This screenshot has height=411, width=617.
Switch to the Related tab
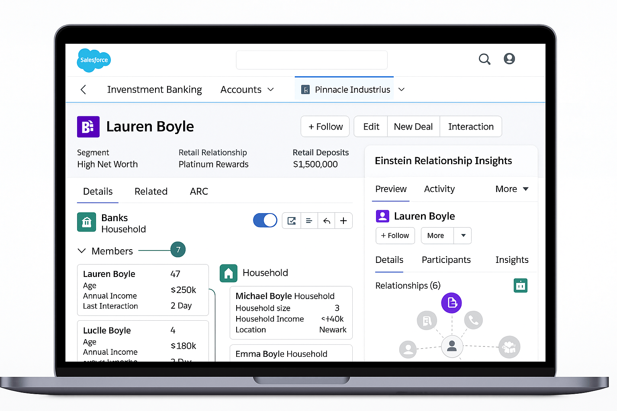151,191
